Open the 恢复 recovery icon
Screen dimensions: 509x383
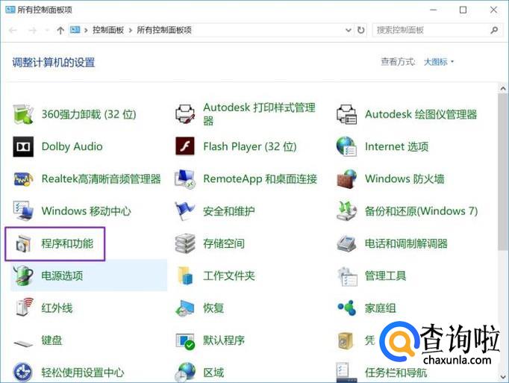[x=185, y=308]
